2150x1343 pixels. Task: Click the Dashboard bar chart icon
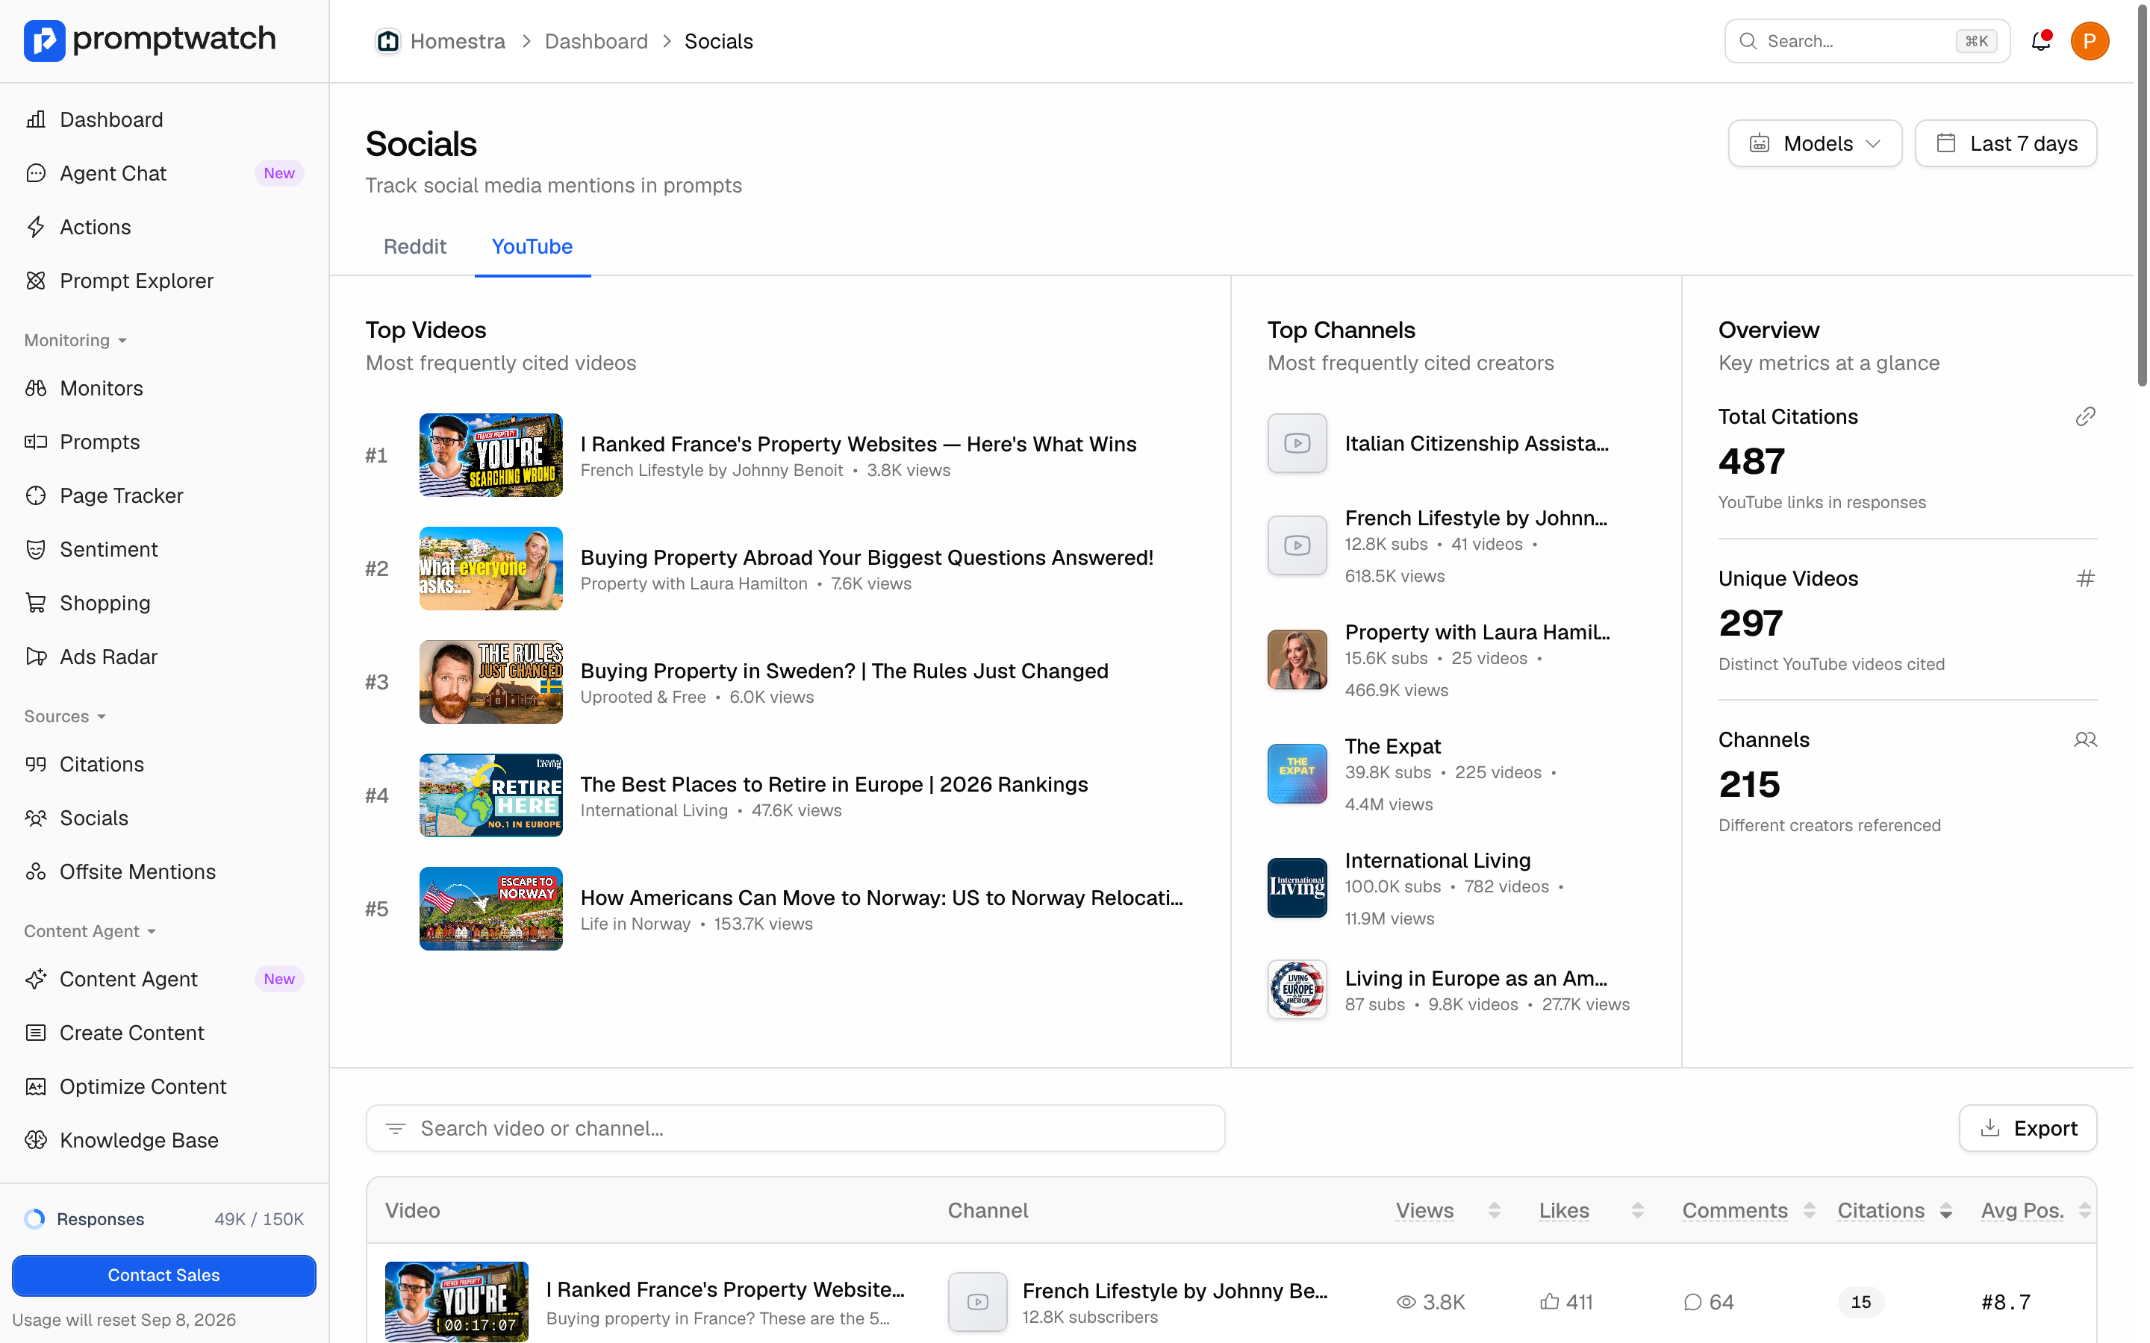click(x=37, y=119)
